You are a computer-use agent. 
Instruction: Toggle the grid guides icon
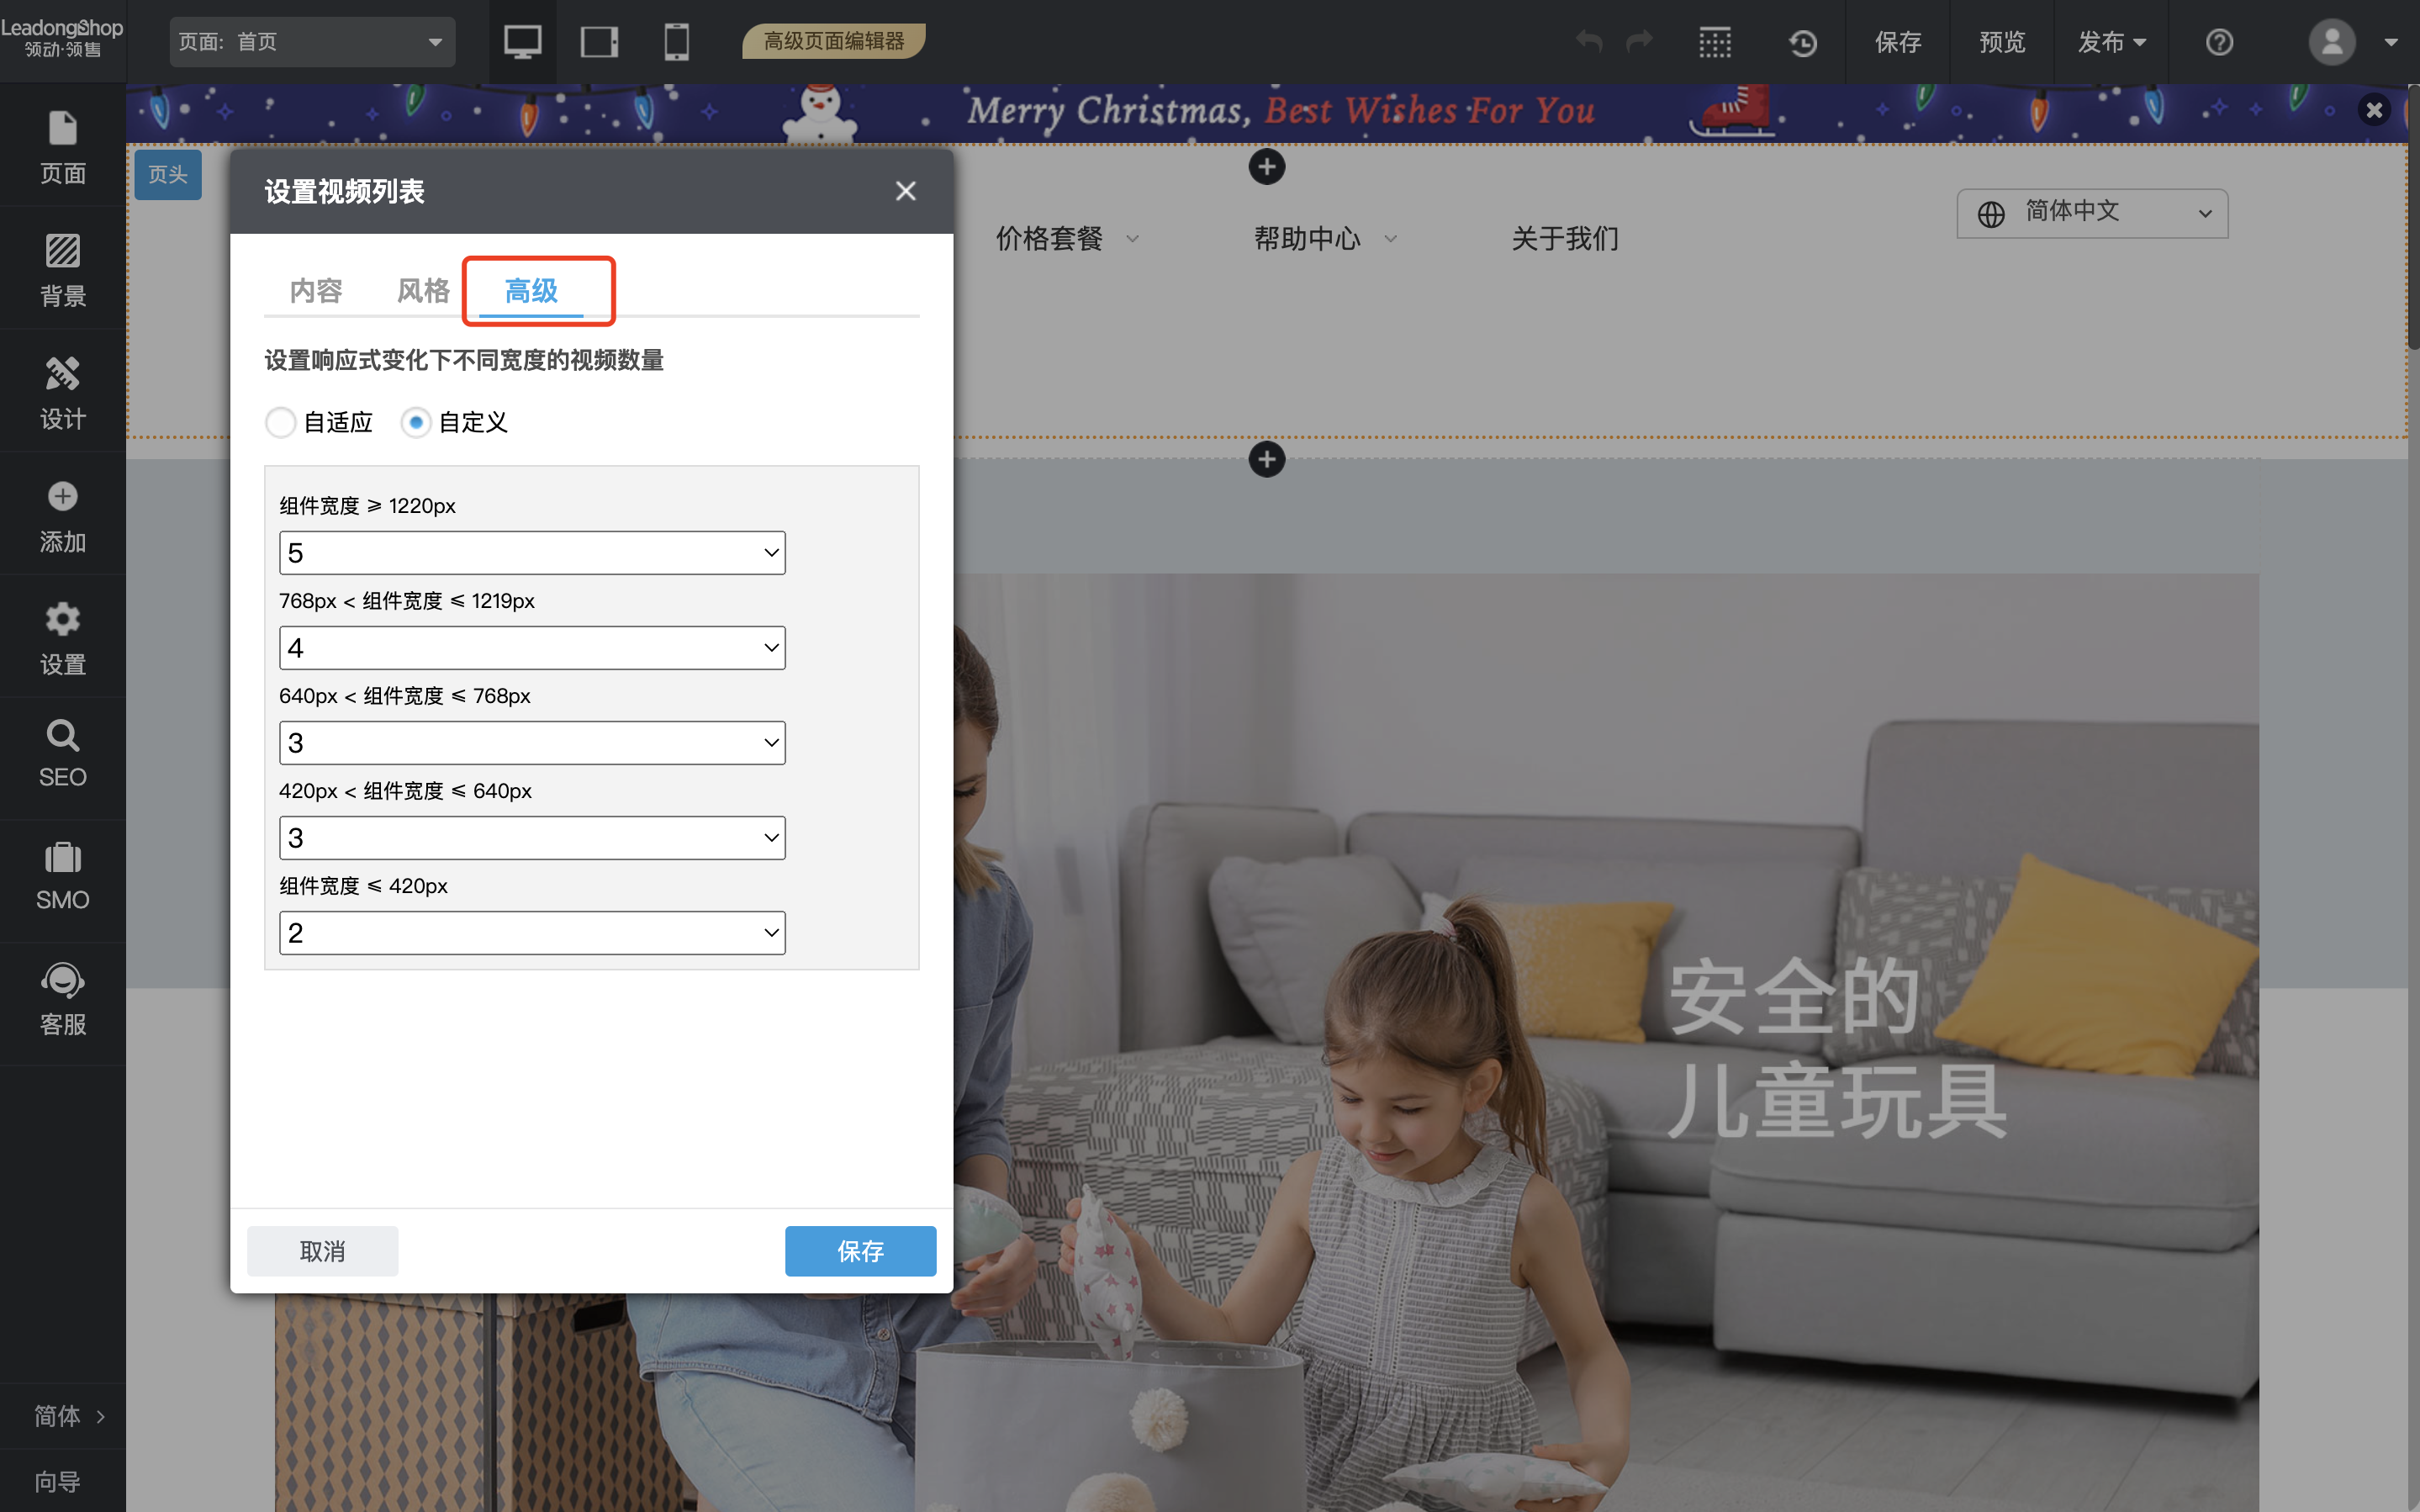(1715, 43)
